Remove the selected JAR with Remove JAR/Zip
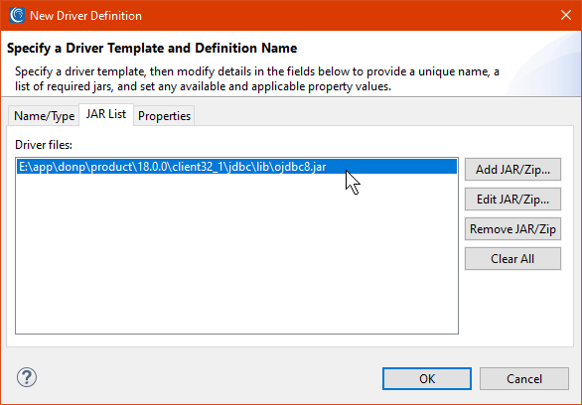The height and width of the screenshot is (405, 582). tap(512, 229)
